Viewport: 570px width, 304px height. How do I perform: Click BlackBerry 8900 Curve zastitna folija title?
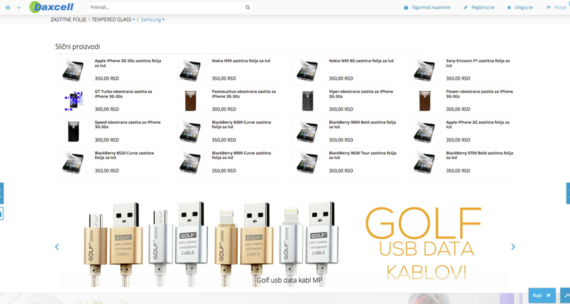pyautogui.click(x=241, y=155)
